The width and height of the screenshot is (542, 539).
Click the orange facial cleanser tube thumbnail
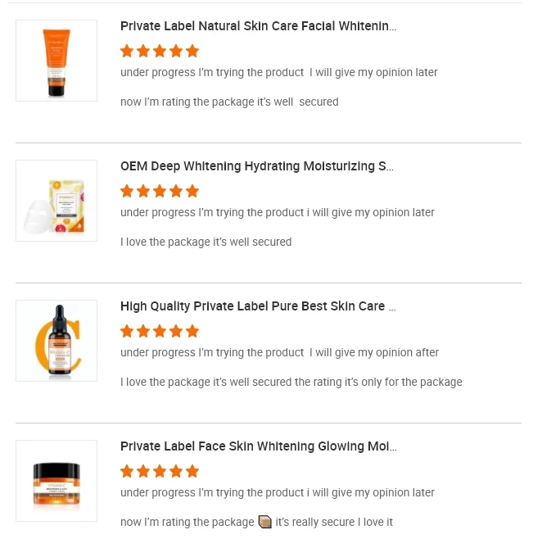(56, 61)
